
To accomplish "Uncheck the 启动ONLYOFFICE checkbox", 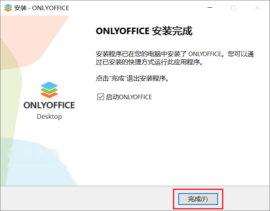I will click(101, 97).
